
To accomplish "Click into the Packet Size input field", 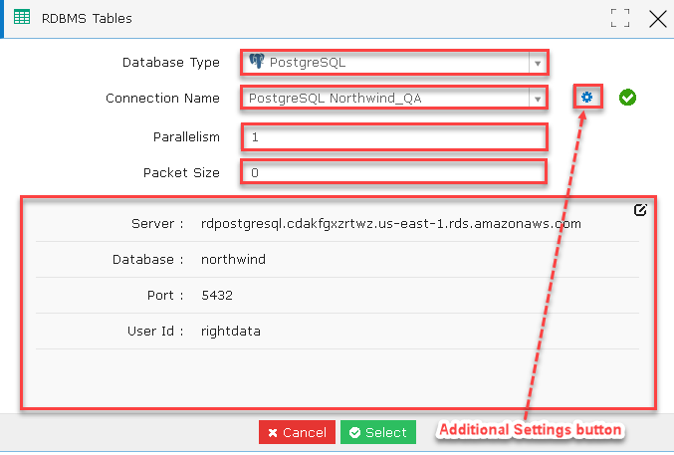I will [393, 172].
